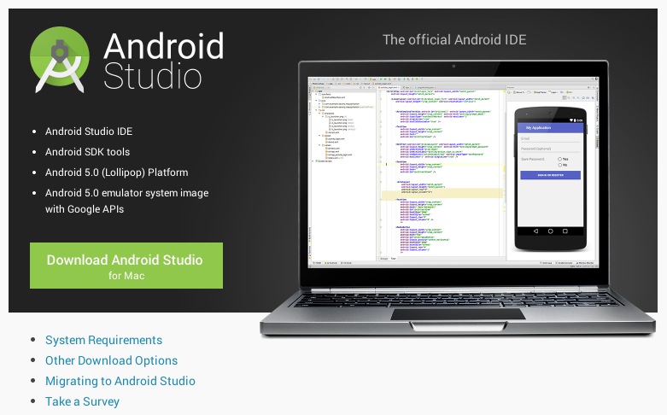The width and height of the screenshot is (667, 415).
Task: Switch to the Text tab below editor
Action: point(394,257)
